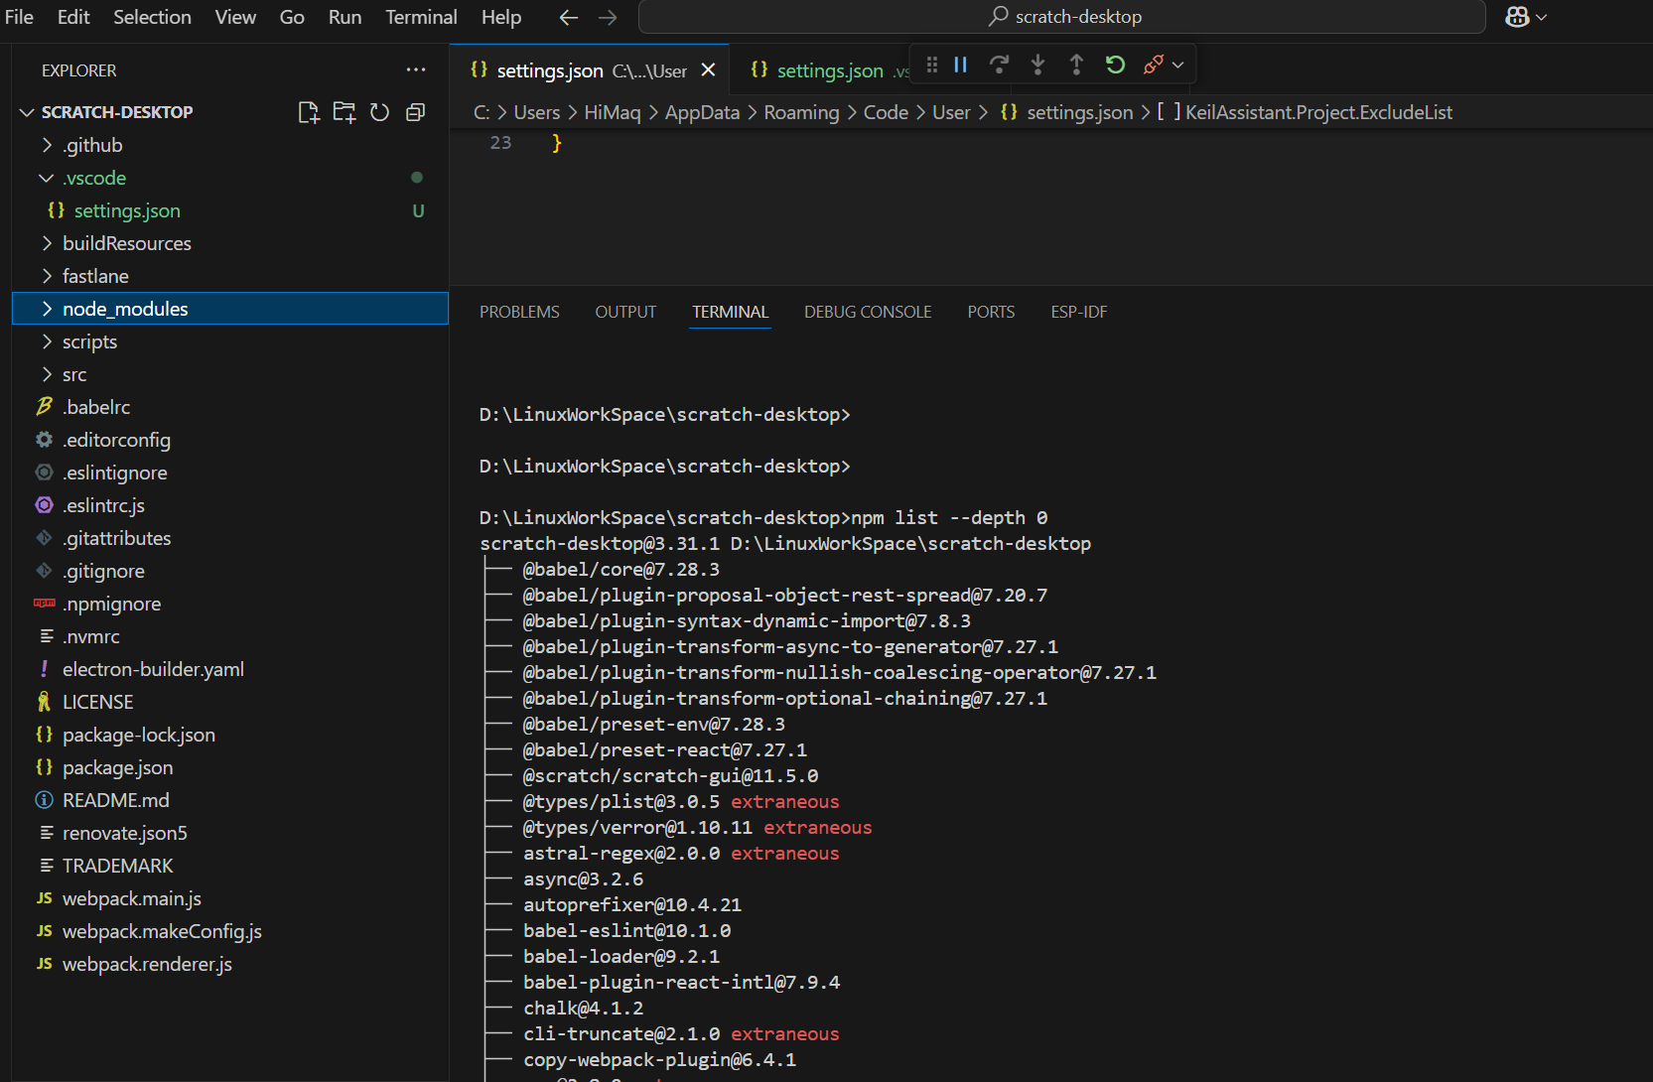Open the ESP-IDF panel tab
This screenshot has width=1653, height=1082.
click(1079, 312)
